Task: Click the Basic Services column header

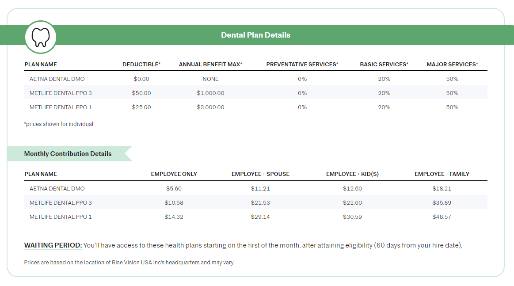Action: pyautogui.click(x=384, y=65)
